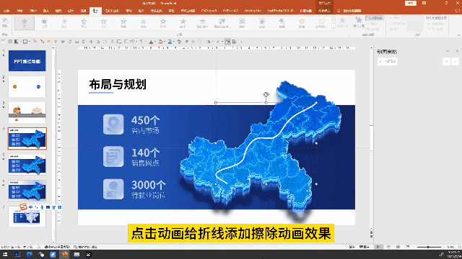Screen dimensions: 462x259
Task: Toggle the Comments pane in status bar
Action: pyautogui.click(x=365, y=247)
